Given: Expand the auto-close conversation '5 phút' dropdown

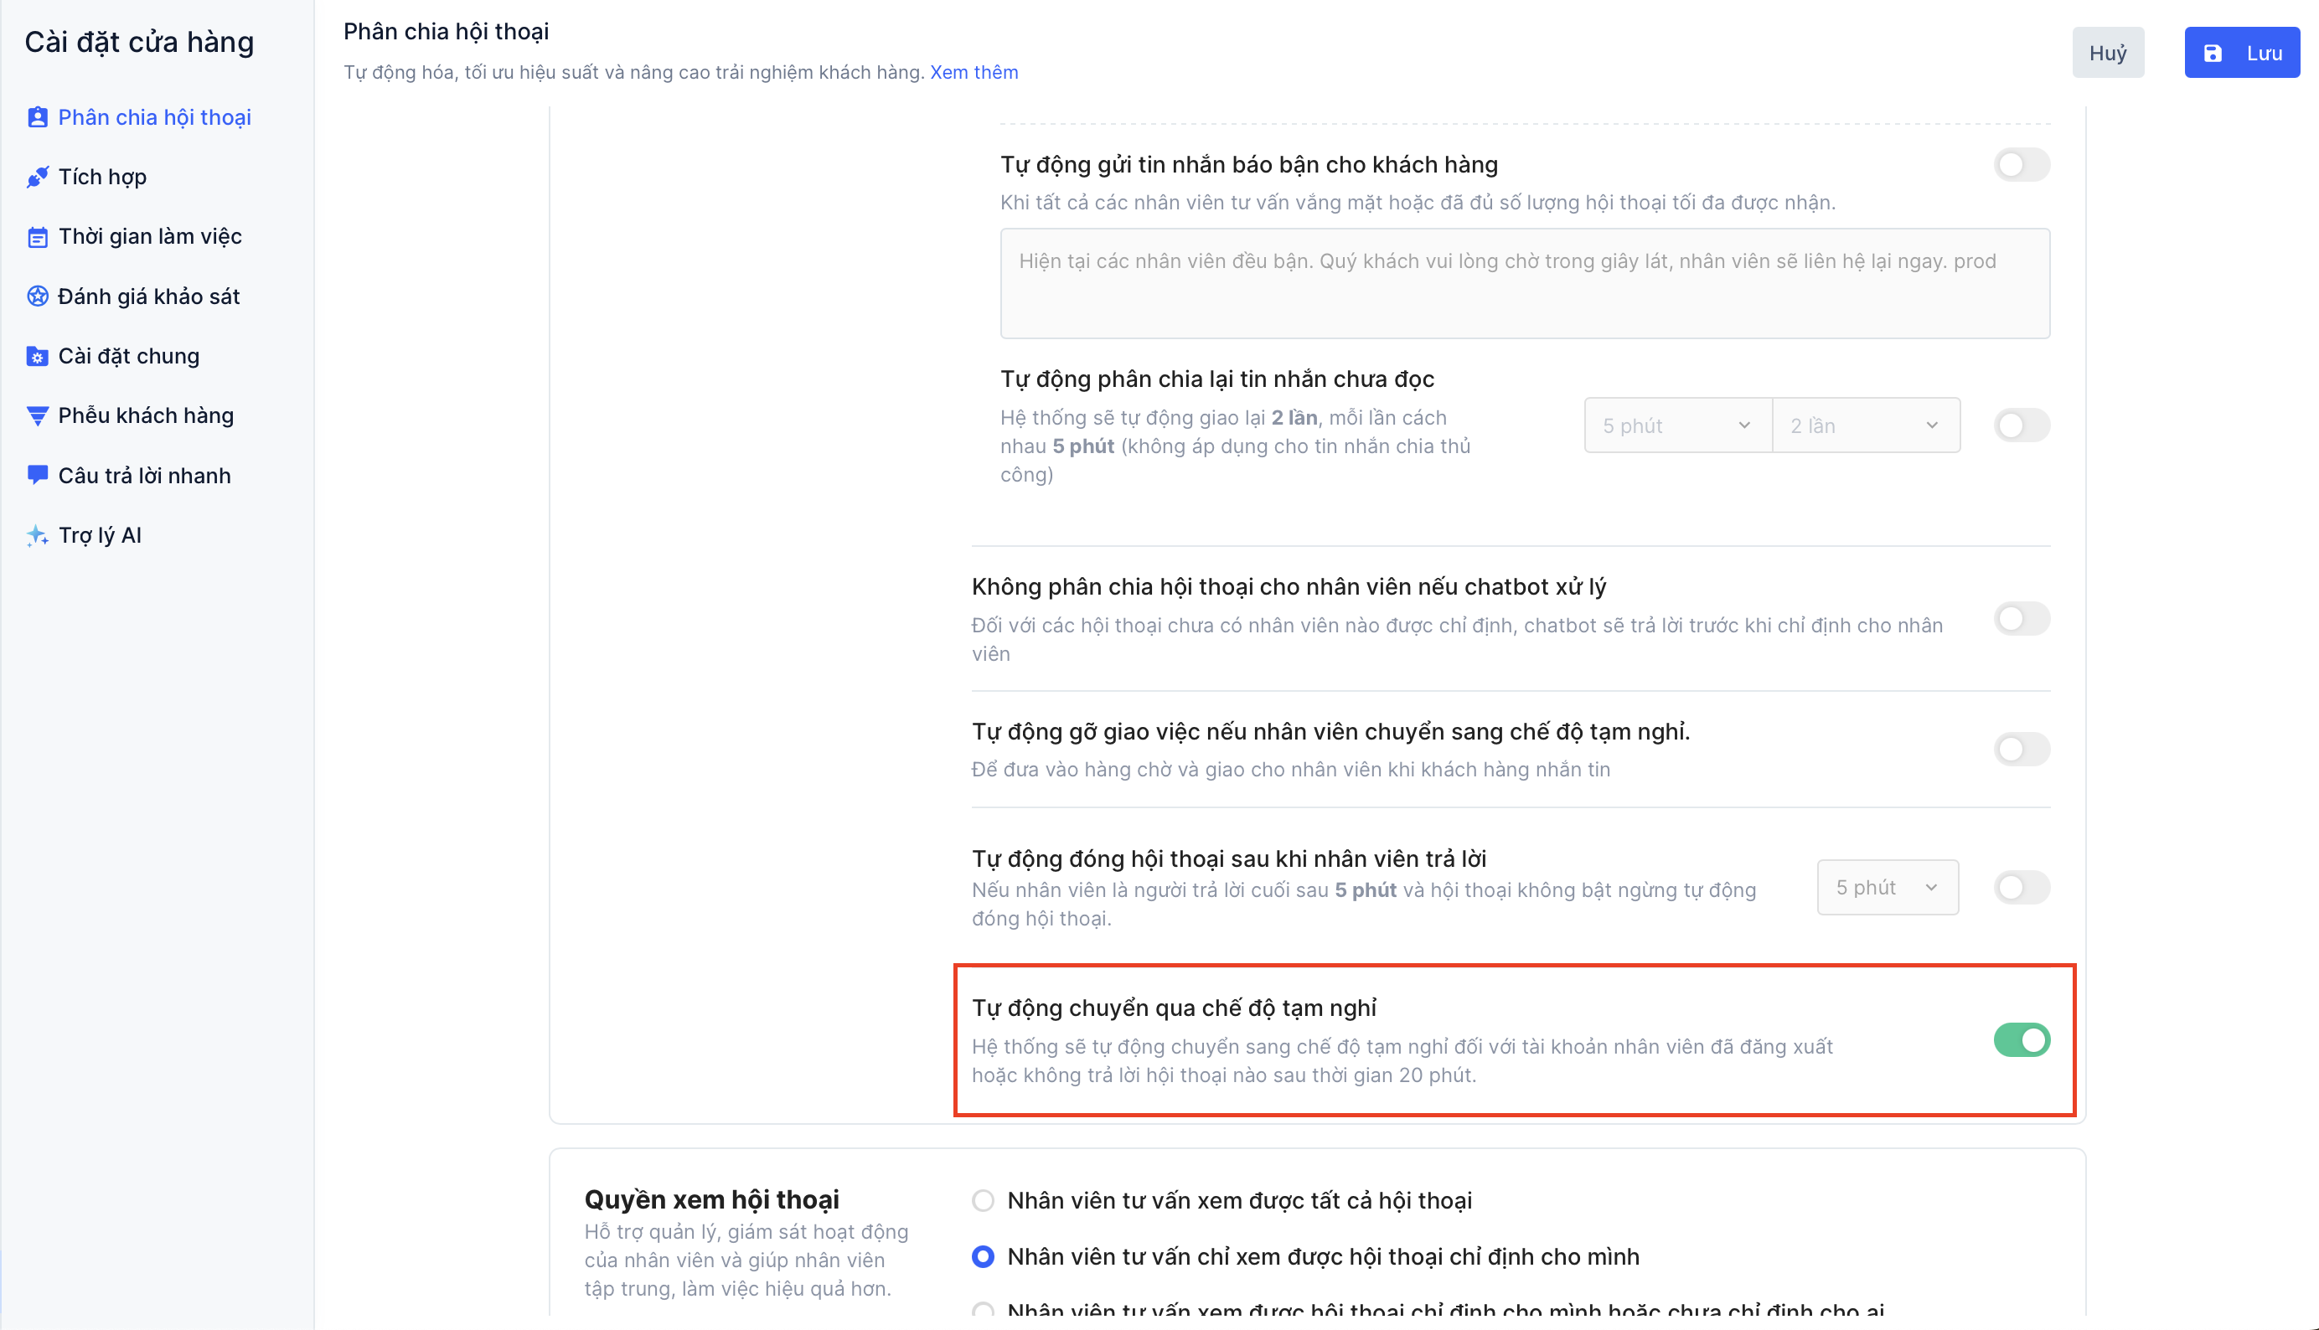Looking at the screenshot, I should click(x=1887, y=887).
